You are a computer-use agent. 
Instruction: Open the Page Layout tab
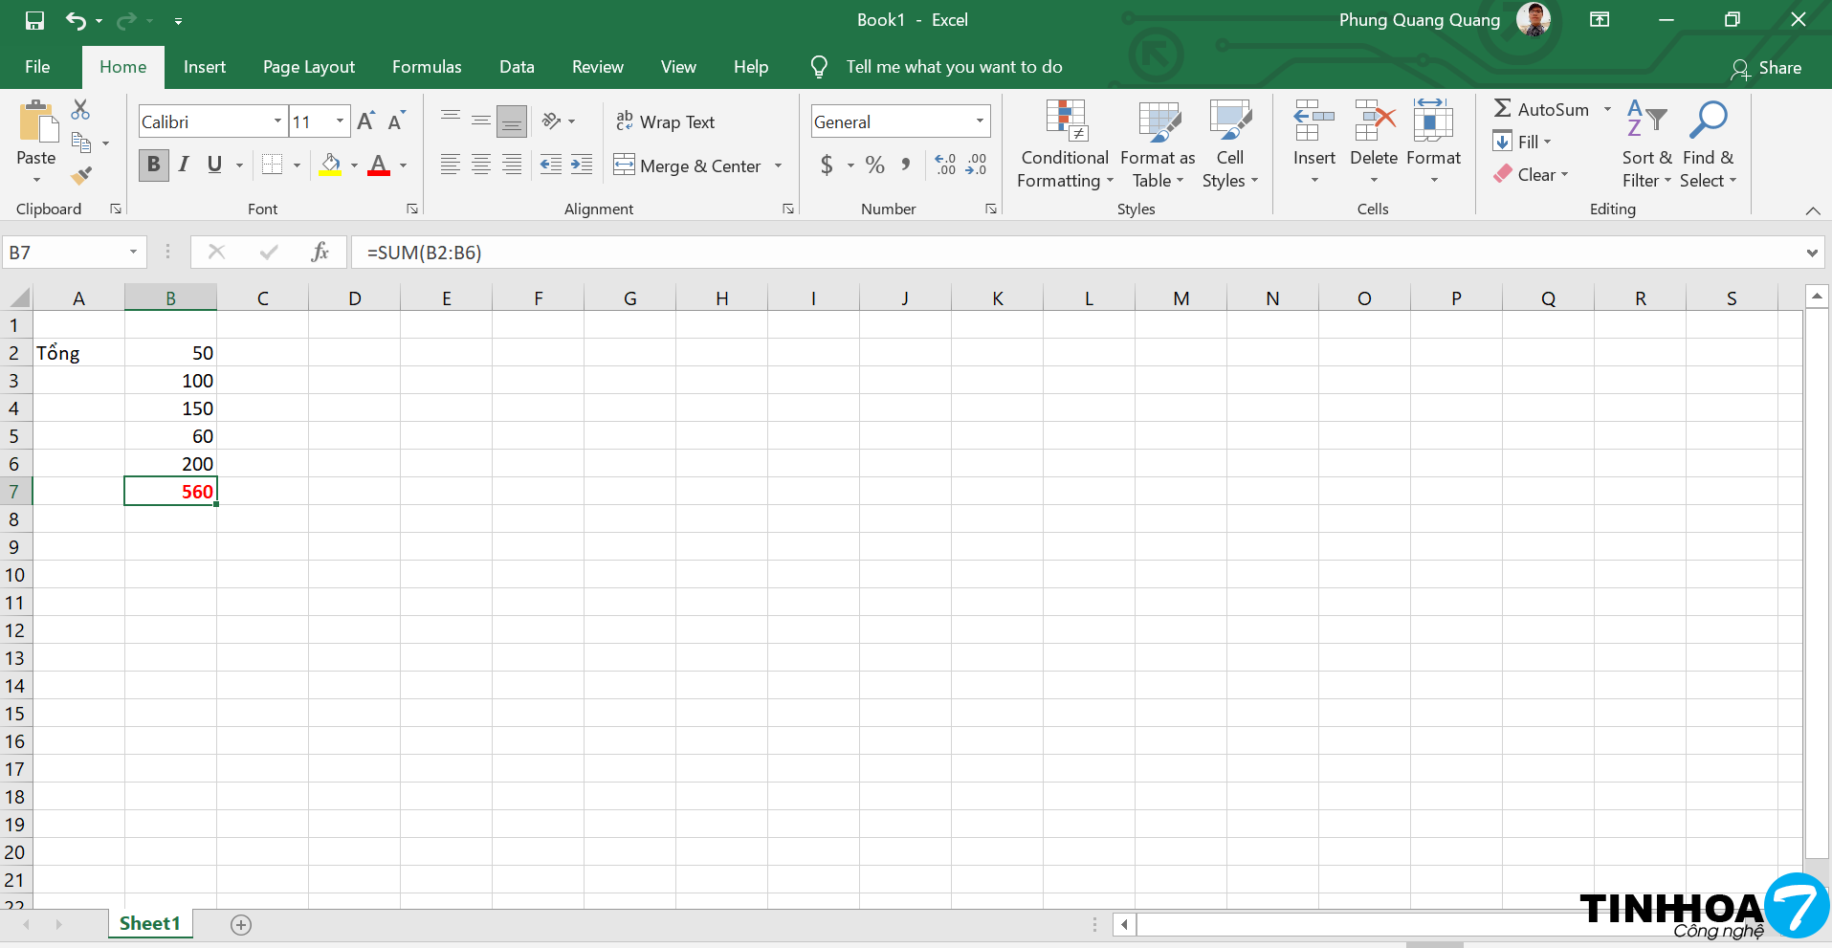click(x=308, y=67)
